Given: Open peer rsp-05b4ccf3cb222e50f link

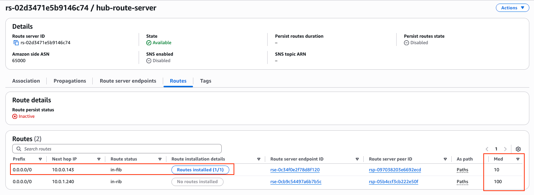Looking at the screenshot, I should 393,182.
